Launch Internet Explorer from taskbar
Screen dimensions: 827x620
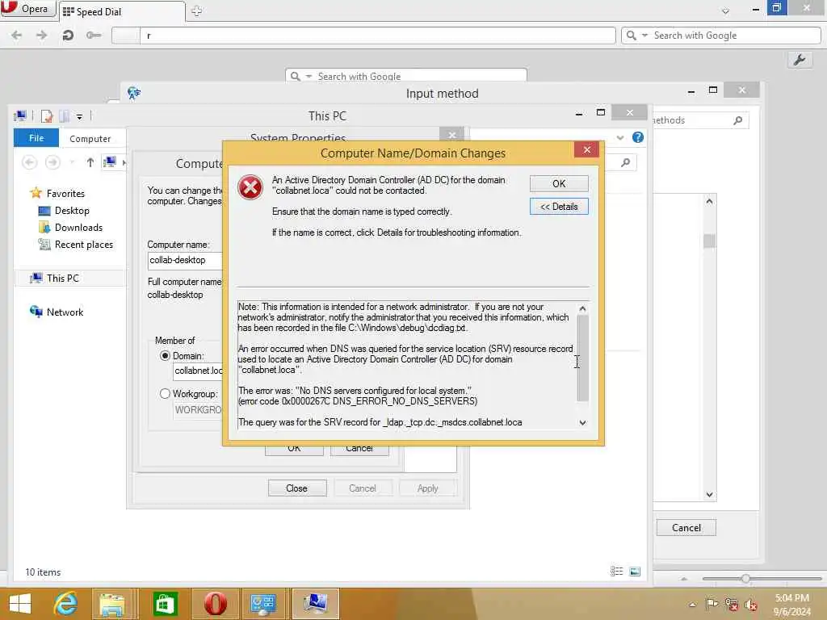[65, 604]
